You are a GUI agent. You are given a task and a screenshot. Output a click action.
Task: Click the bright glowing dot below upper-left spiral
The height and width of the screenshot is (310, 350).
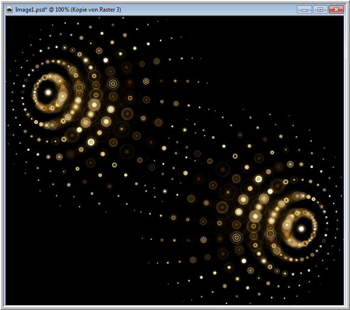tap(91, 142)
